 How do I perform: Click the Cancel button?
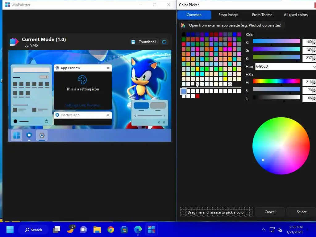point(270,212)
